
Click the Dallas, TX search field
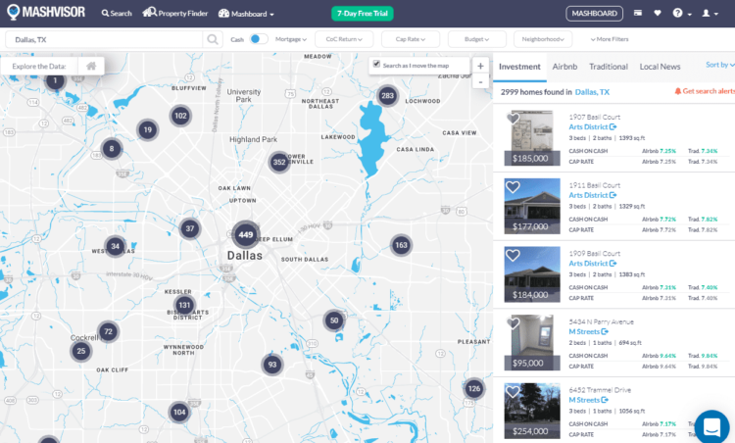[x=104, y=39]
